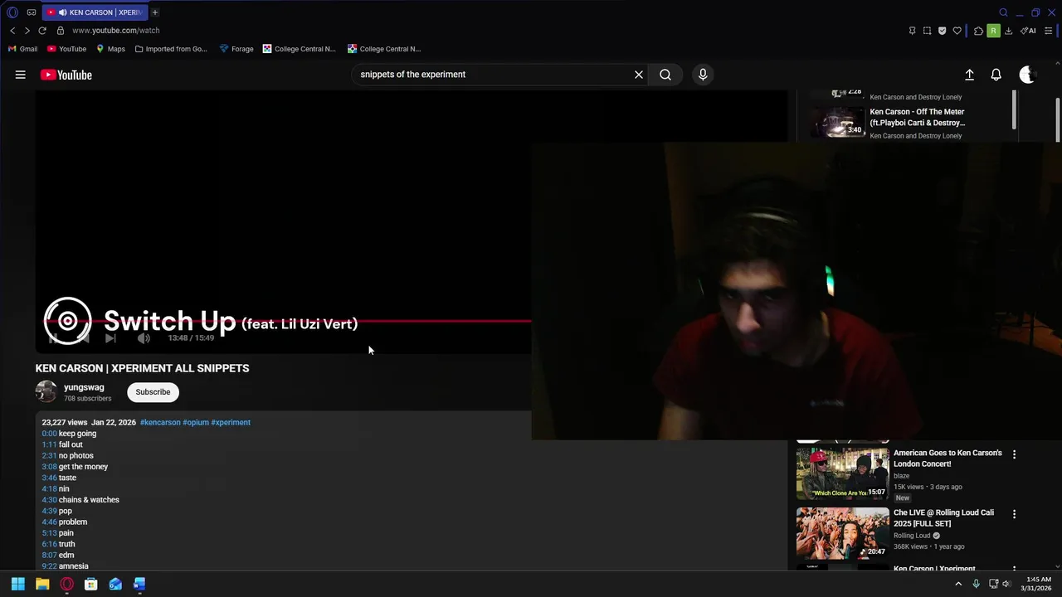Image resolution: width=1062 pixels, height=597 pixels.
Task: Click the suggested videos list scrollbar
Action: click(x=1014, y=110)
